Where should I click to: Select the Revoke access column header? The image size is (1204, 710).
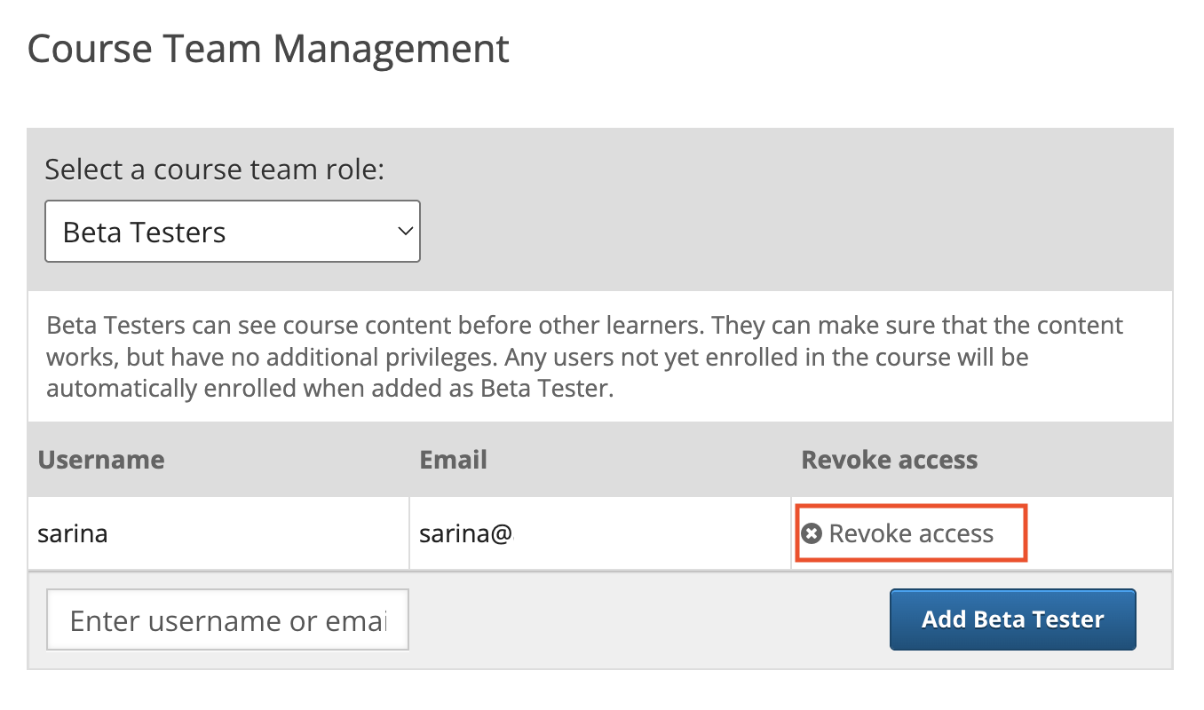889,460
